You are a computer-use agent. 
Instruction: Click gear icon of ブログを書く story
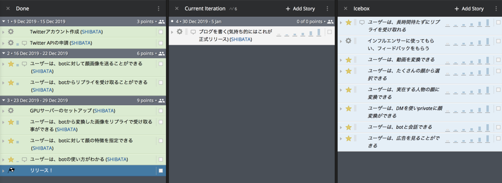(x=179, y=32)
